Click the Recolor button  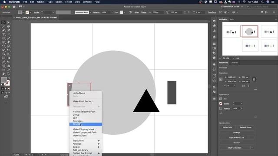pos(236,143)
